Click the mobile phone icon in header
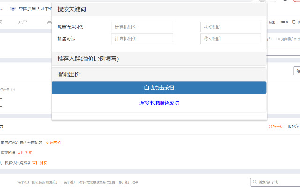 tap(294, 22)
